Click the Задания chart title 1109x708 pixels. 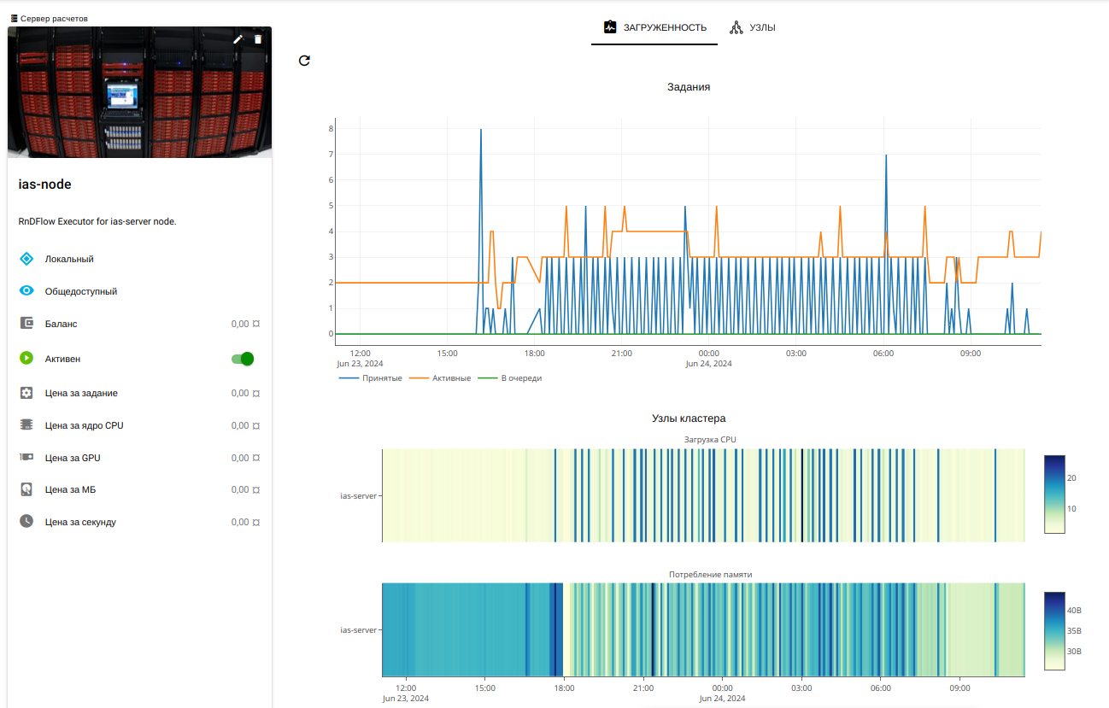pos(689,86)
